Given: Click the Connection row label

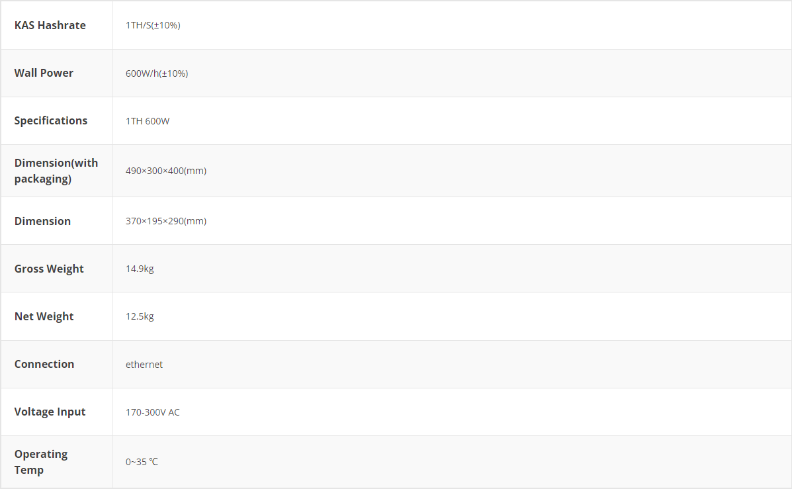Looking at the screenshot, I should point(44,364).
